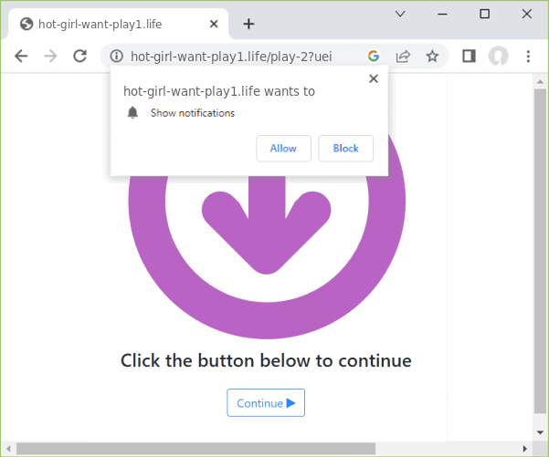
Task: Bookmark this page with the star
Action: (432, 56)
